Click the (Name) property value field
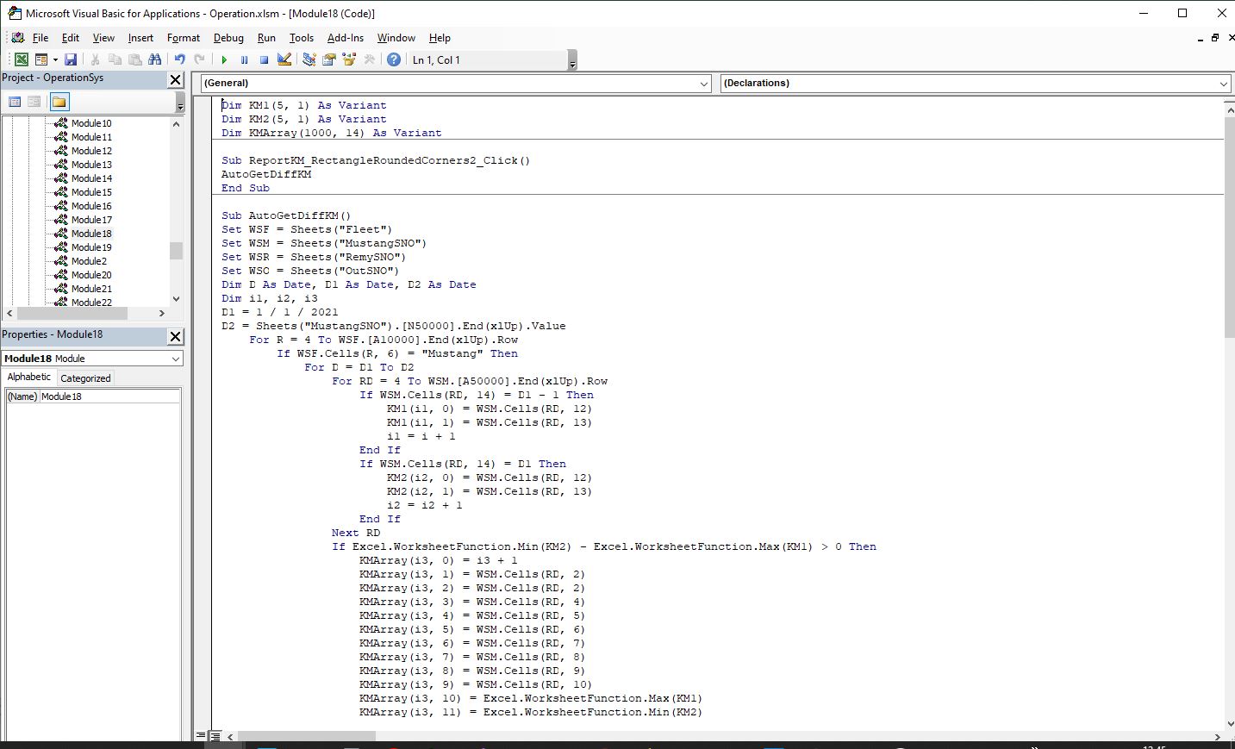 (x=109, y=396)
